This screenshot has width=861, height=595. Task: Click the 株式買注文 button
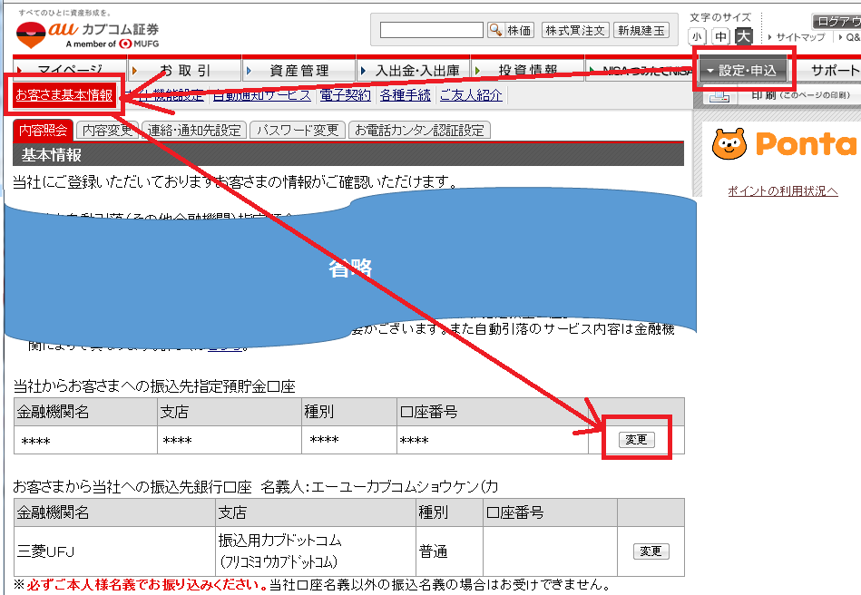pos(574,30)
